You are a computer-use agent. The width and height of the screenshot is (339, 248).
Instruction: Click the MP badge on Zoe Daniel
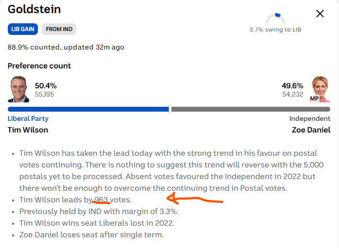pyautogui.click(x=314, y=99)
